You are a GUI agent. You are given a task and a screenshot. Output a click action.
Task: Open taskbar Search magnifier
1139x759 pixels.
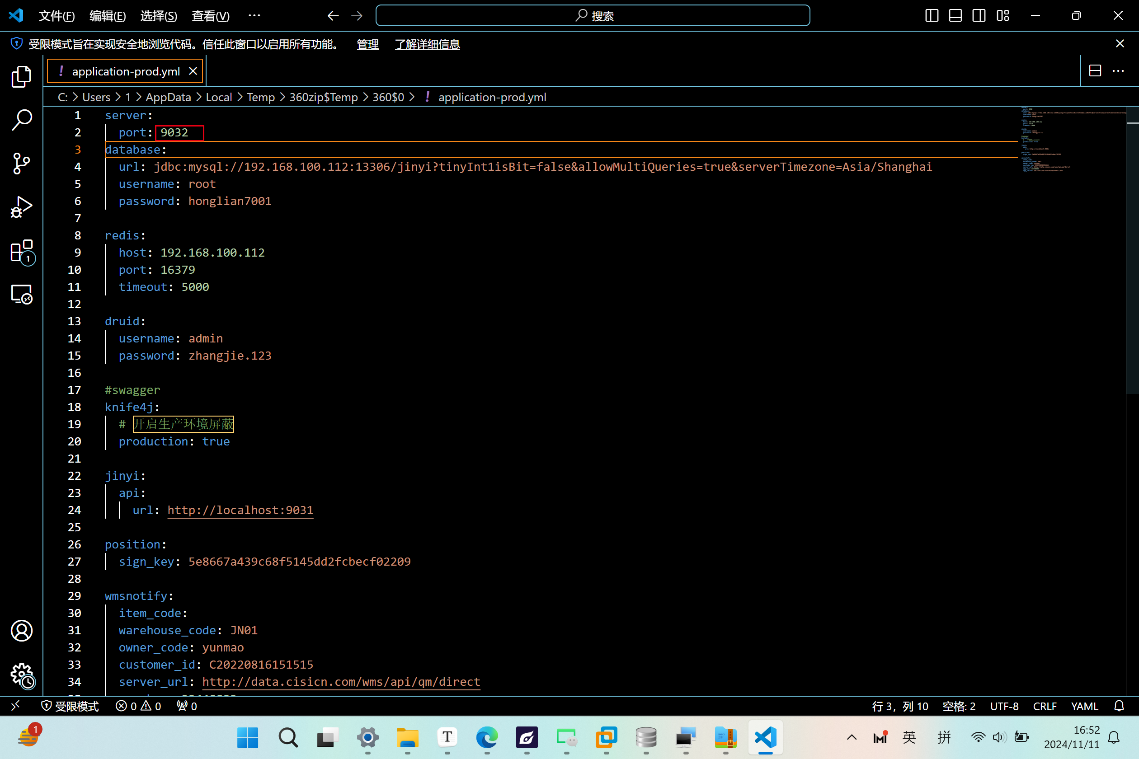coord(287,738)
